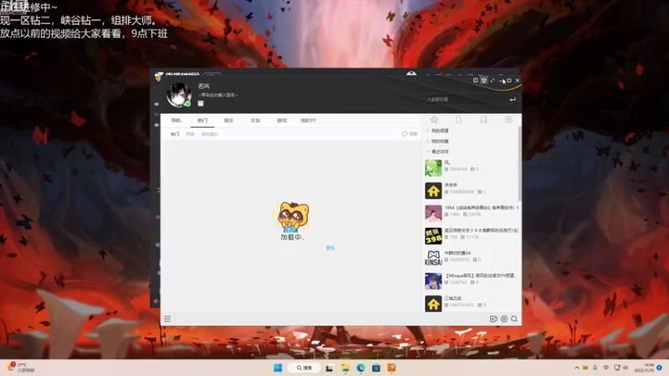Open the home icon tab in right panel

coord(434,119)
